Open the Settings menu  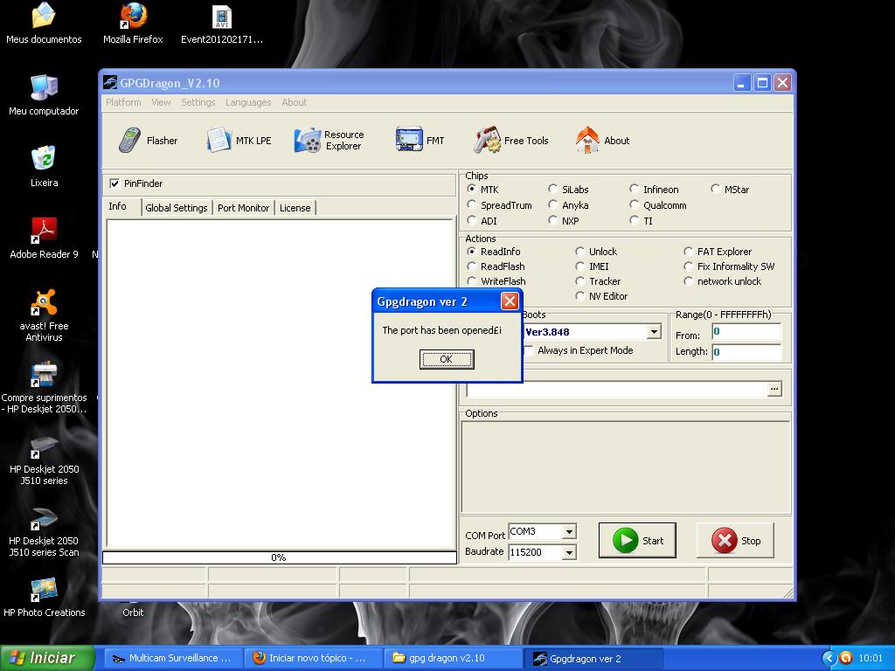tap(198, 102)
